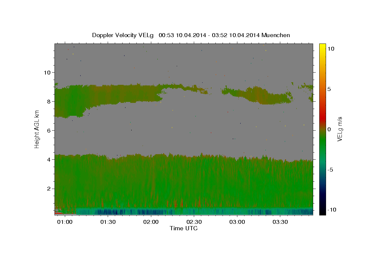Screen dimensions: 387x258
Task: Click height tick label '4'
Action: coord(49,160)
